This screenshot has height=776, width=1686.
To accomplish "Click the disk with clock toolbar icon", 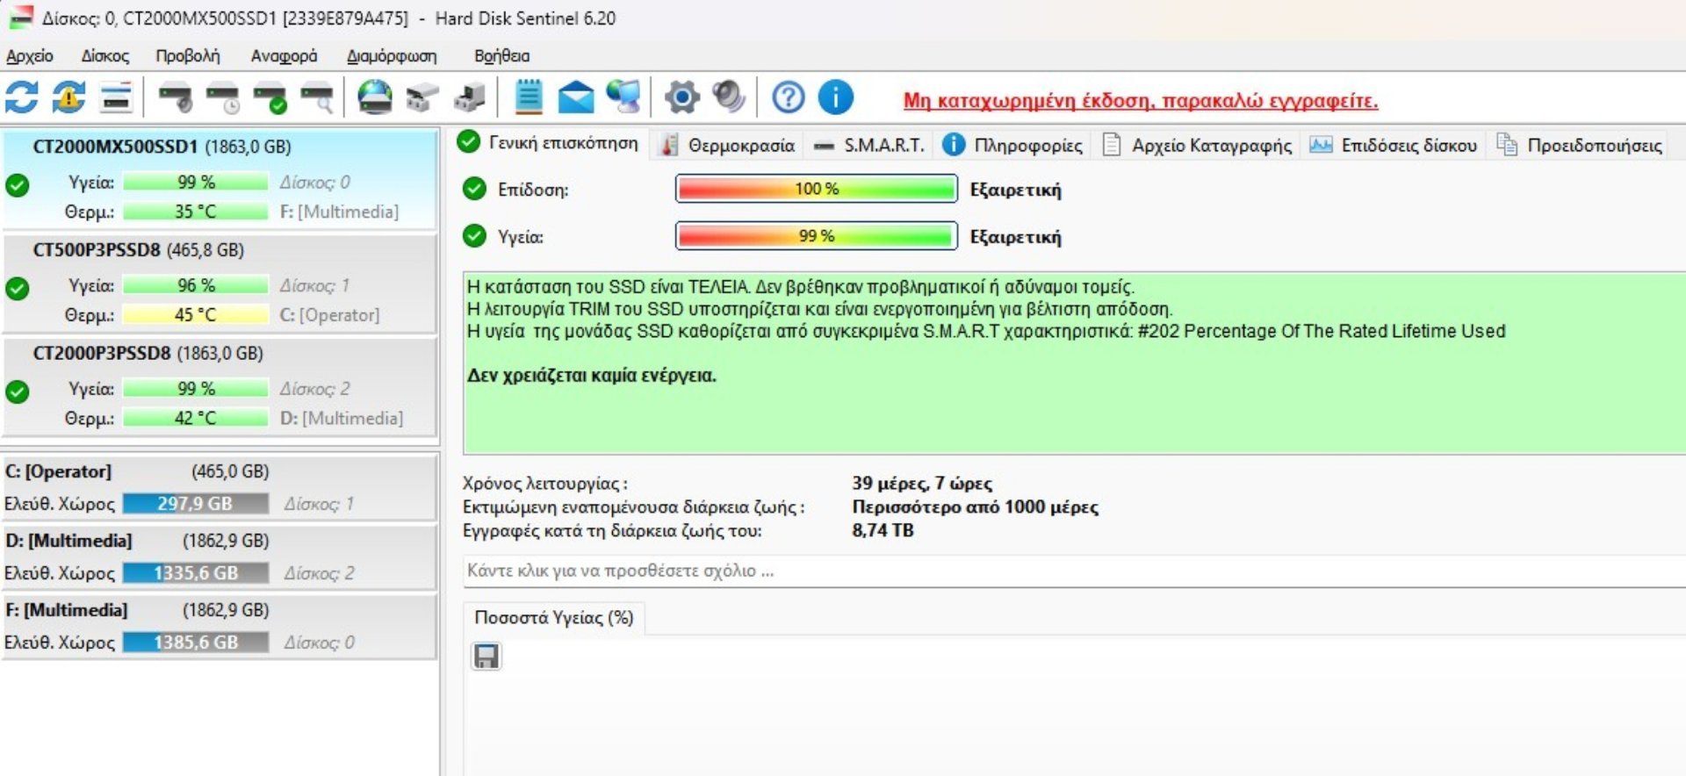I will pos(223,97).
